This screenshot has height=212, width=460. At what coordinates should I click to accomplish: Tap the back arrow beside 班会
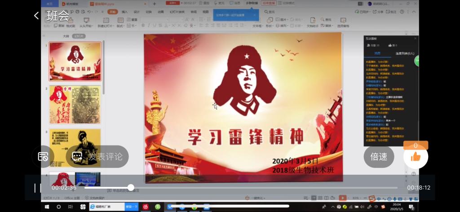(x=36, y=16)
